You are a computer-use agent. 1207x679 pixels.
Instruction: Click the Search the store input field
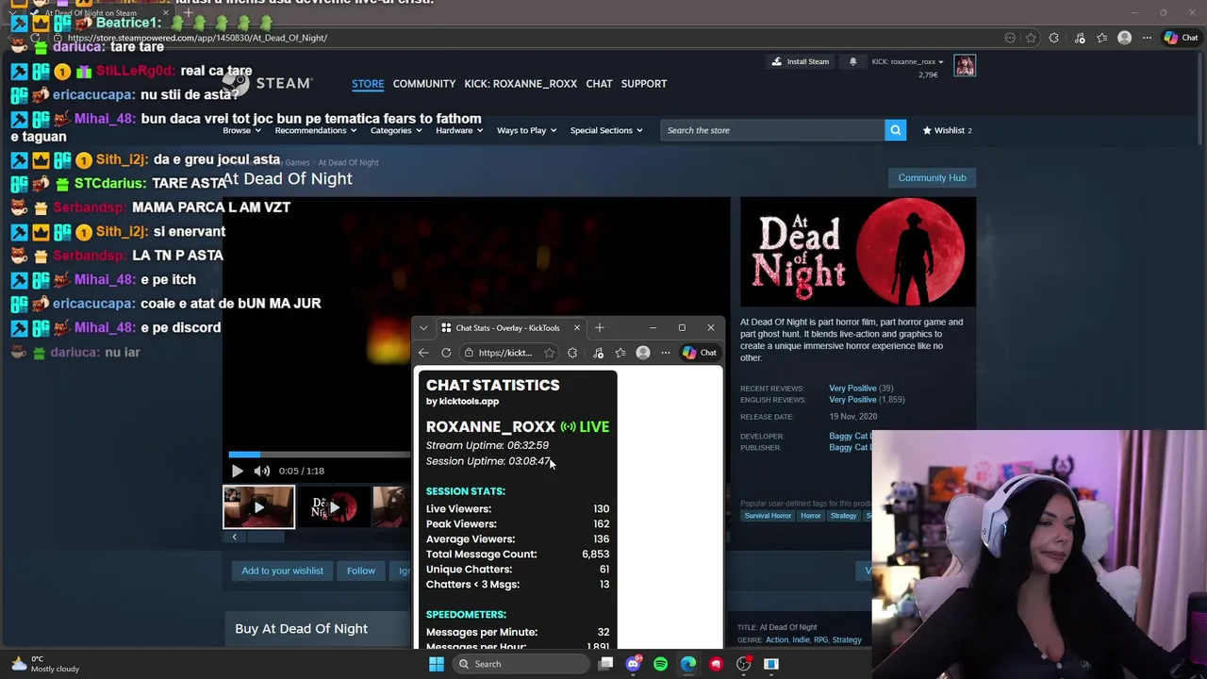coord(772,130)
